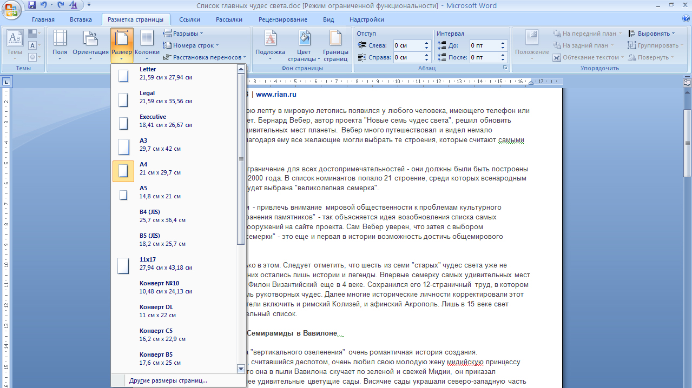692x388 pixels.
Task: Save document via Quick Access toolbar
Action: pos(32,5)
